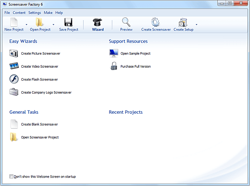Click the Create Company Logo Screensaver link
The width and height of the screenshot is (250, 186).
[46, 92]
